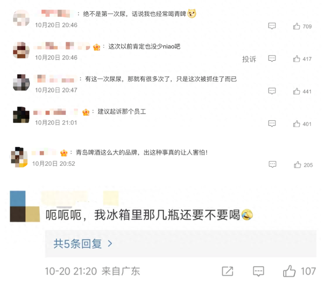
Task: Reply to the 青岛啤酒 brand comment
Action: coord(273,164)
